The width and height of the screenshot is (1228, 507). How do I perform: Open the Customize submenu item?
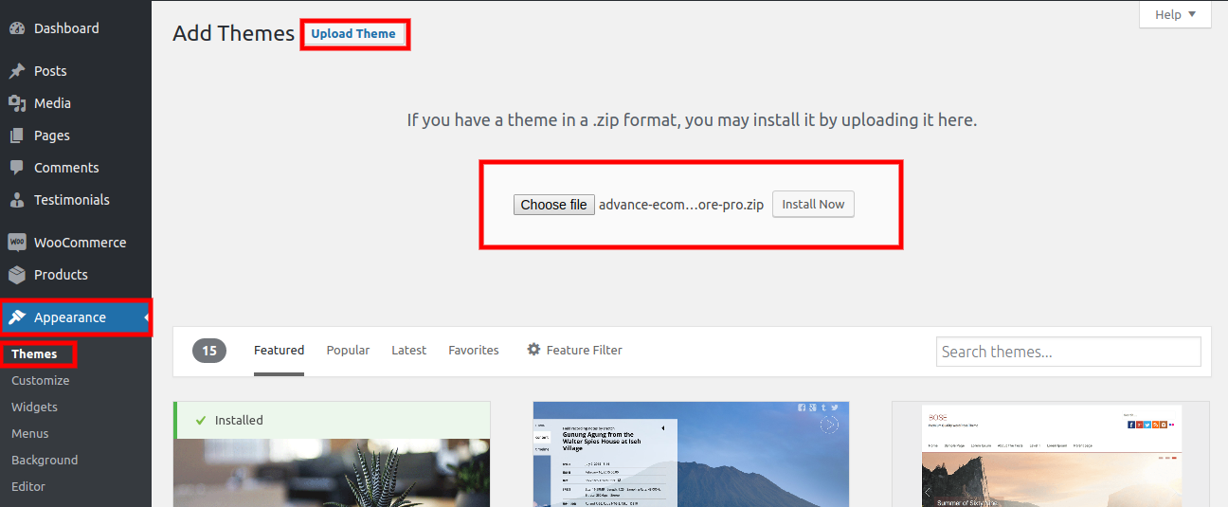(41, 380)
